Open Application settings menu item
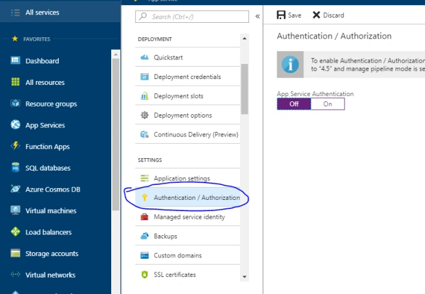The image size is (425, 294). (x=188, y=178)
